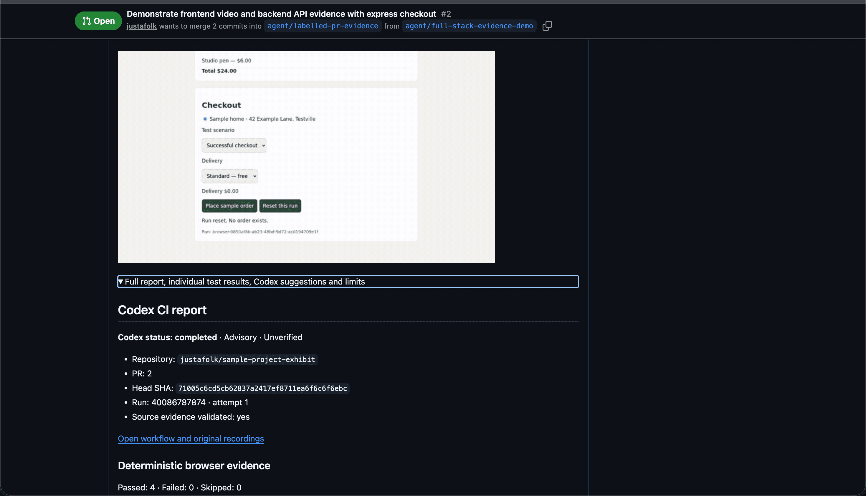
Task: Click the PR: 2 list item
Action: pos(142,374)
